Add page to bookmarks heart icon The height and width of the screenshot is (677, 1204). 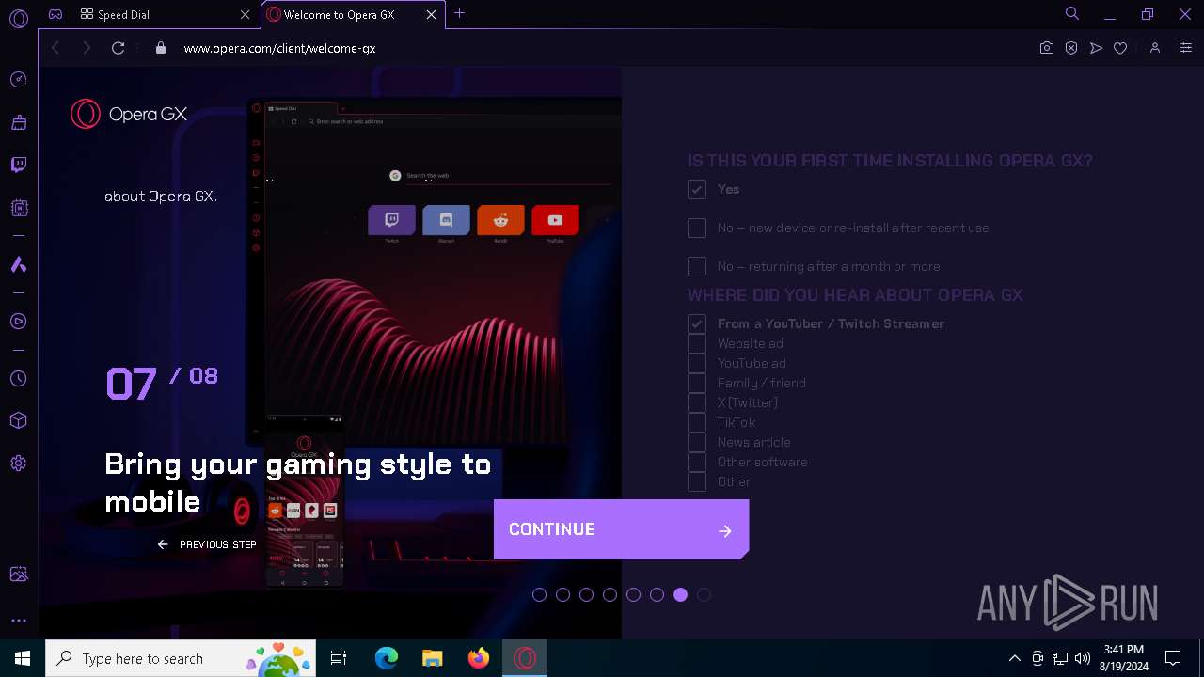pos(1120,48)
